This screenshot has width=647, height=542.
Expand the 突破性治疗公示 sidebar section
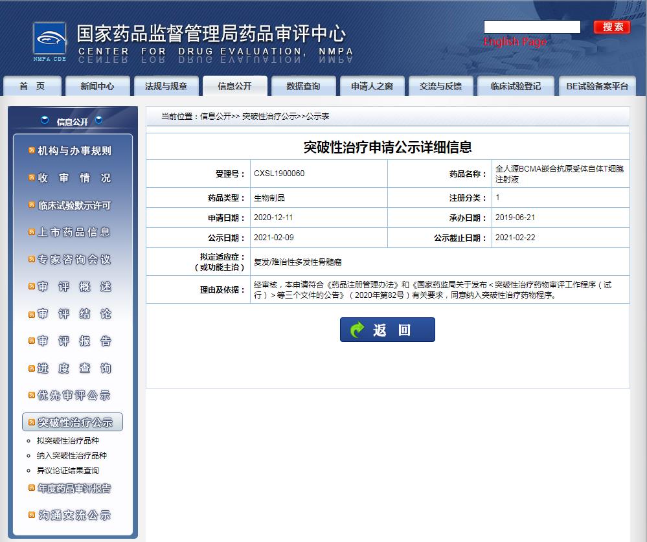tap(73, 422)
